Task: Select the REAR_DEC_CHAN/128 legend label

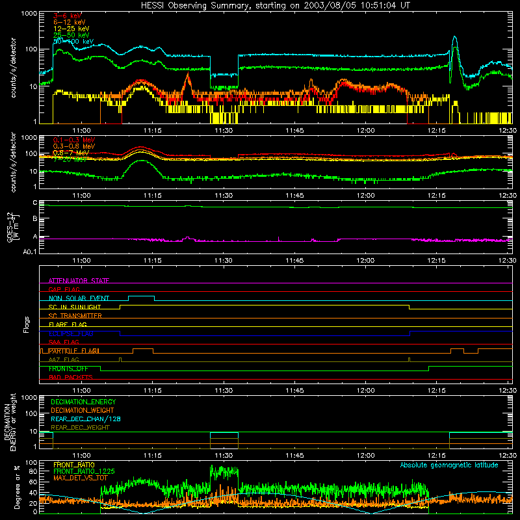Action: tap(86, 419)
